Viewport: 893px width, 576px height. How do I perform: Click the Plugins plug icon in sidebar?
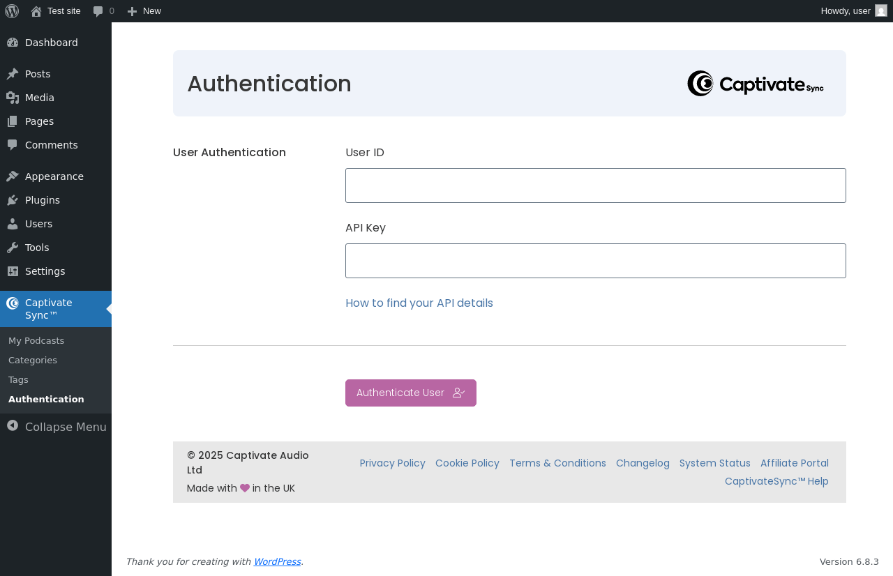click(13, 200)
